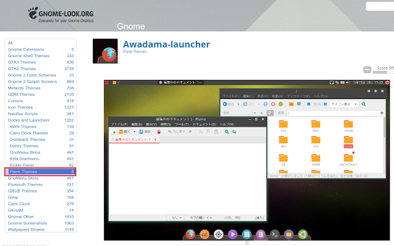Click the undo arrow in Pluma toolbar
This screenshot has width=394, height=246.
pyautogui.click(x=170, y=132)
